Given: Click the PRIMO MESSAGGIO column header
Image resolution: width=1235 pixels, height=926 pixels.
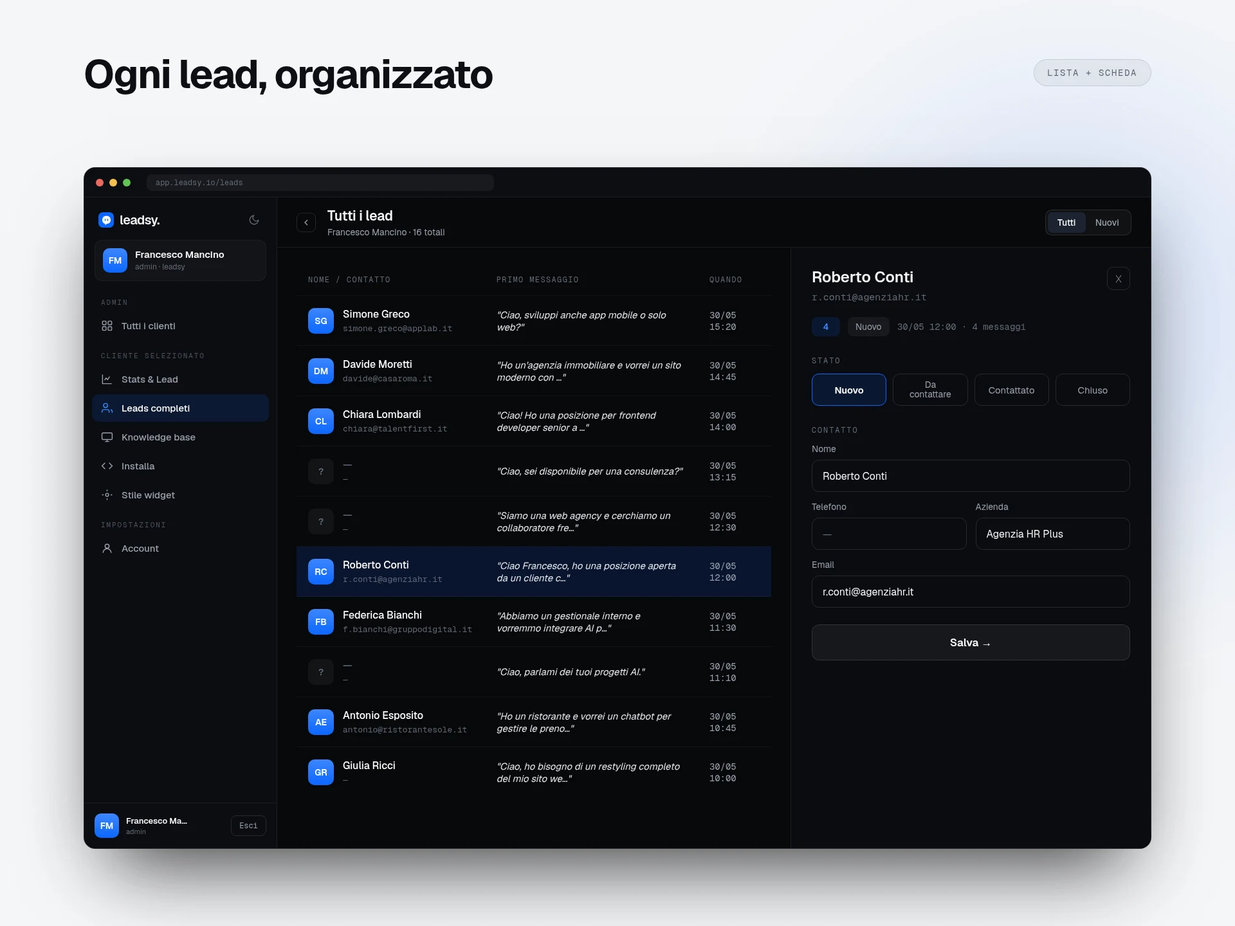Looking at the screenshot, I should point(537,280).
